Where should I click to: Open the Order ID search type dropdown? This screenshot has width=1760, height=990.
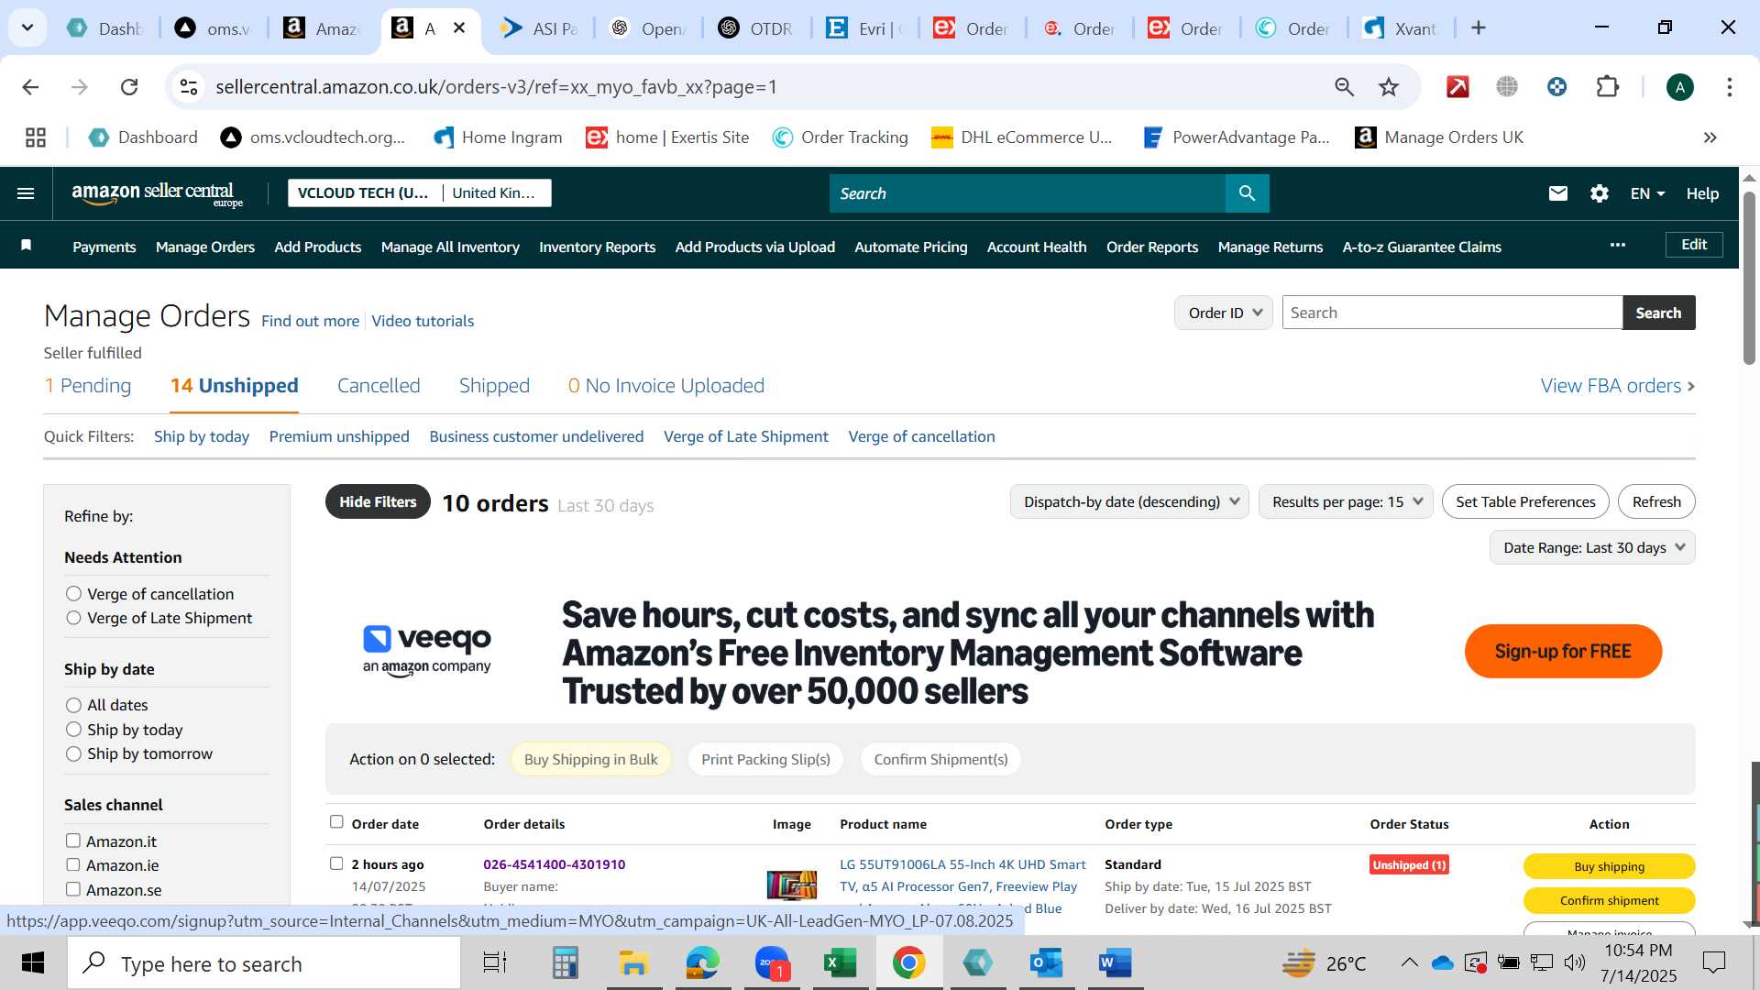pos(1224,313)
